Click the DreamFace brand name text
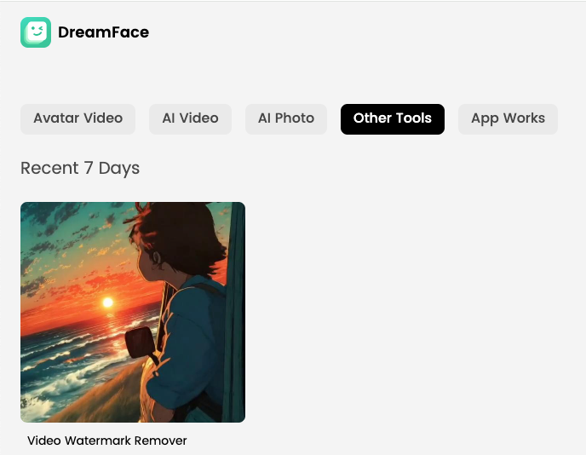Viewport: 586px width, 455px height. tap(103, 32)
